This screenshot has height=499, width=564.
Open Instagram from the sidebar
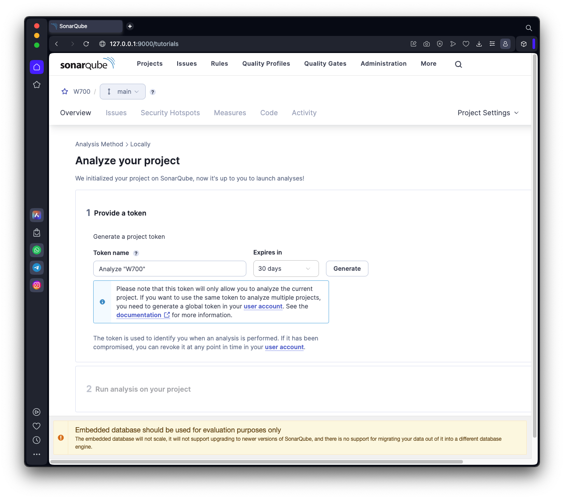37,285
